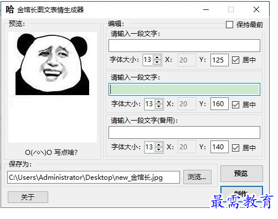Image resolution: width=278 pixels, height=219 pixels.
Task: Click the 预览 preview button
Action: click(x=241, y=173)
